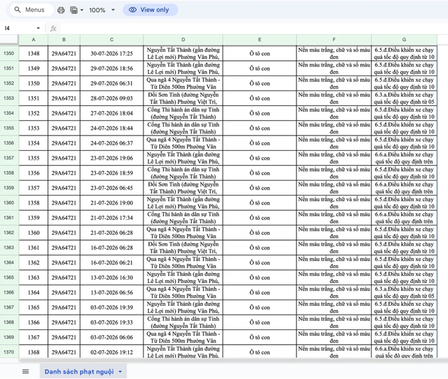Click the Ô tô con cell in row 1360

pos(260,203)
